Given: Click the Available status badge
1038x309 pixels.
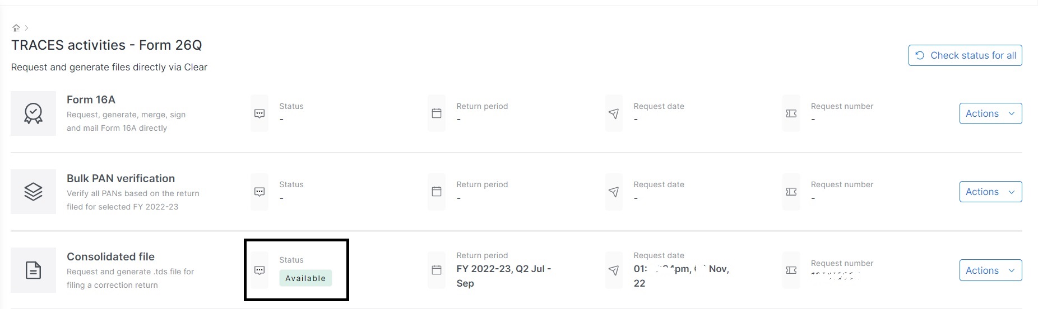Looking at the screenshot, I should coord(305,278).
